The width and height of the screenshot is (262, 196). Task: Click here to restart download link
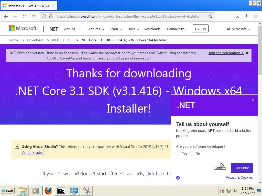[158, 174]
